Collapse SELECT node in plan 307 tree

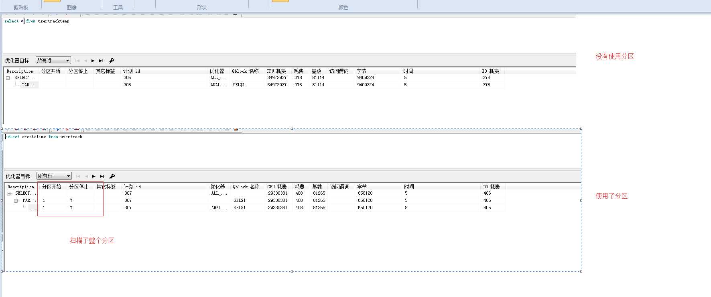coord(9,193)
